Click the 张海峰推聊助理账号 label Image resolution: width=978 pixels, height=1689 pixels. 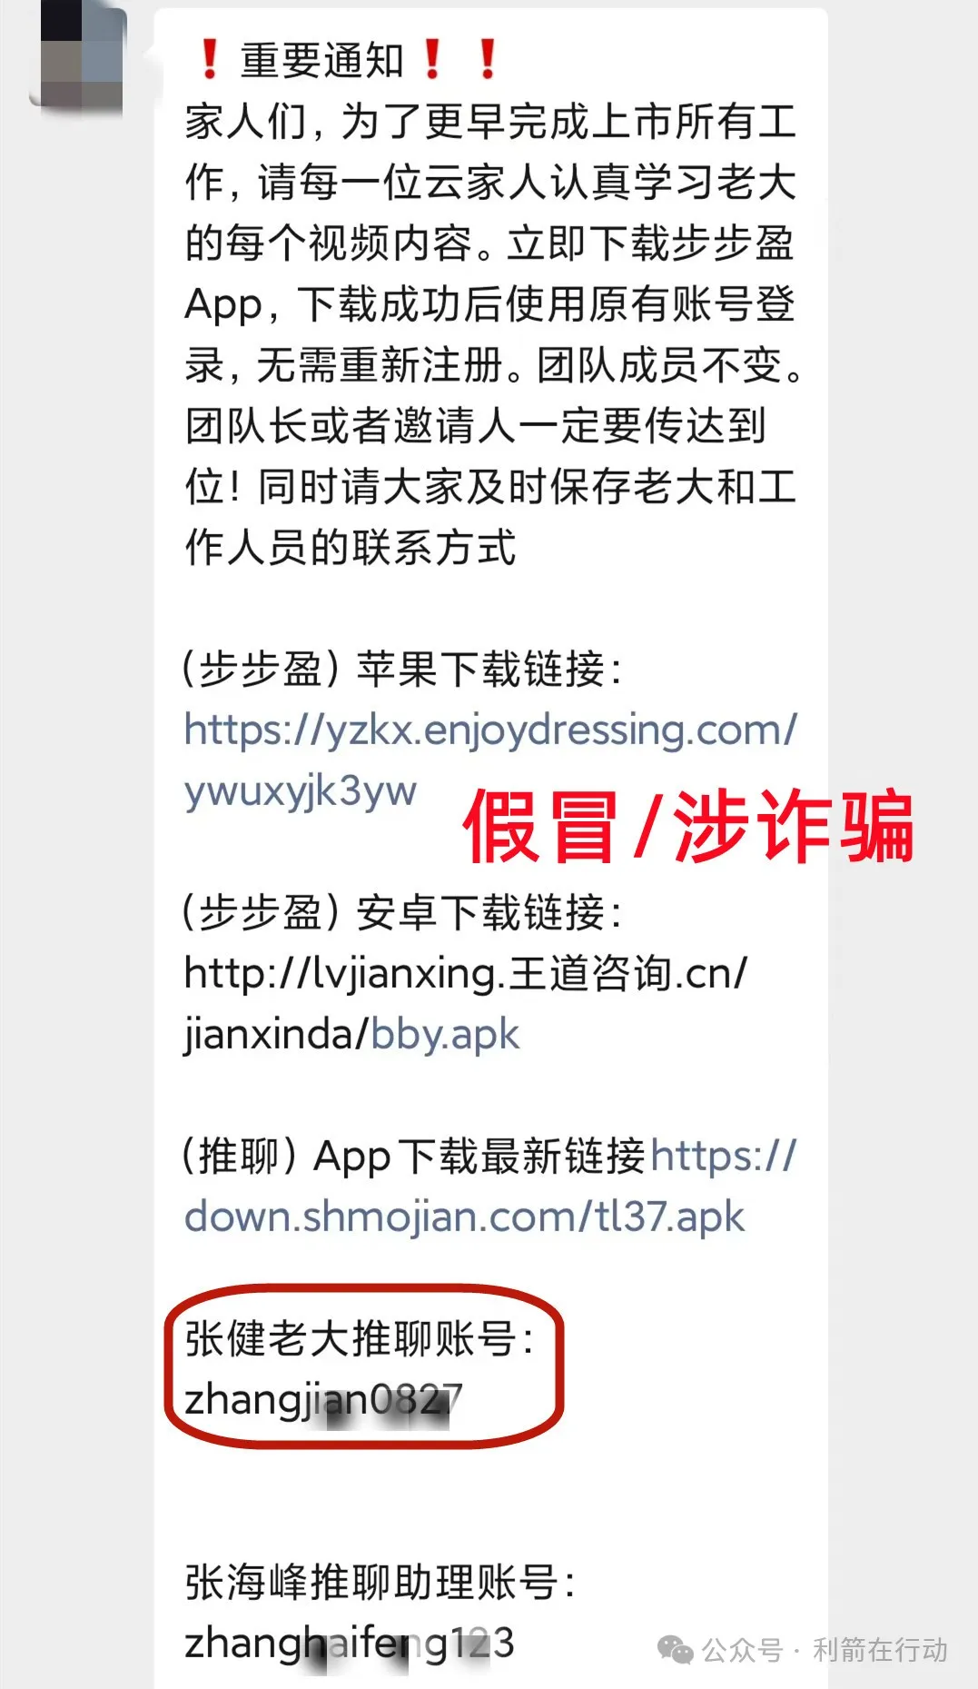[380, 1582]
